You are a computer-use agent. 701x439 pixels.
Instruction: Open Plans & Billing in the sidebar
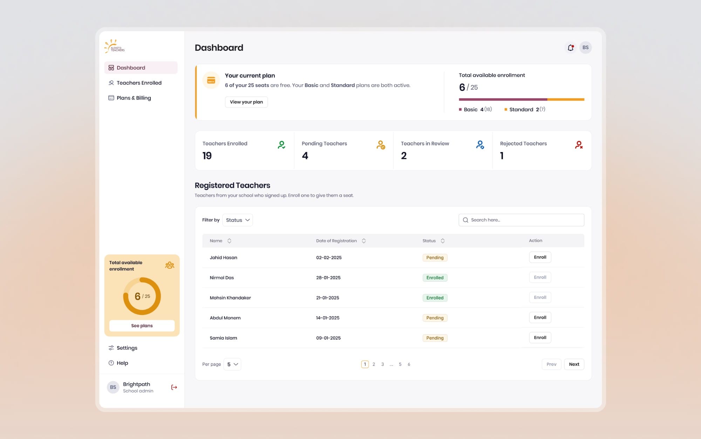click(141, 98)
